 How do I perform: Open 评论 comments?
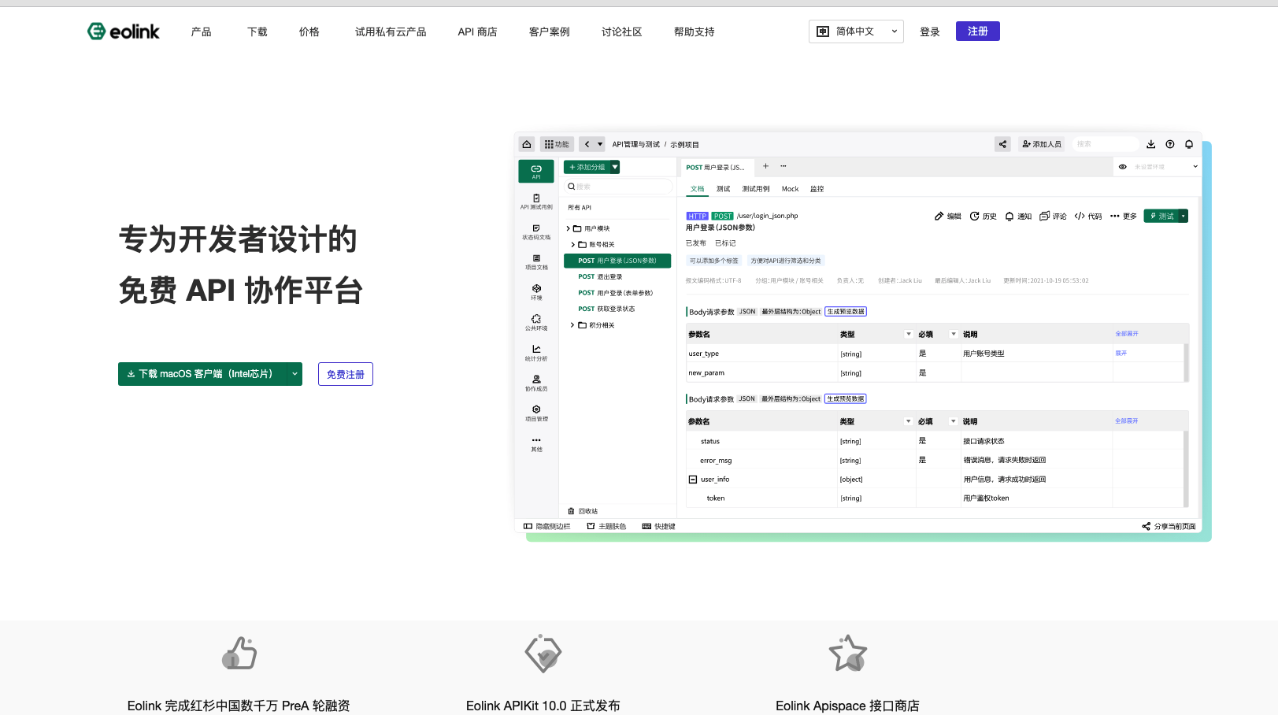1053,216
